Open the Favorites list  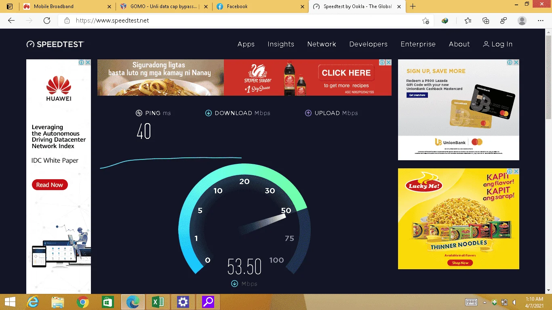[x=468, y=21]
